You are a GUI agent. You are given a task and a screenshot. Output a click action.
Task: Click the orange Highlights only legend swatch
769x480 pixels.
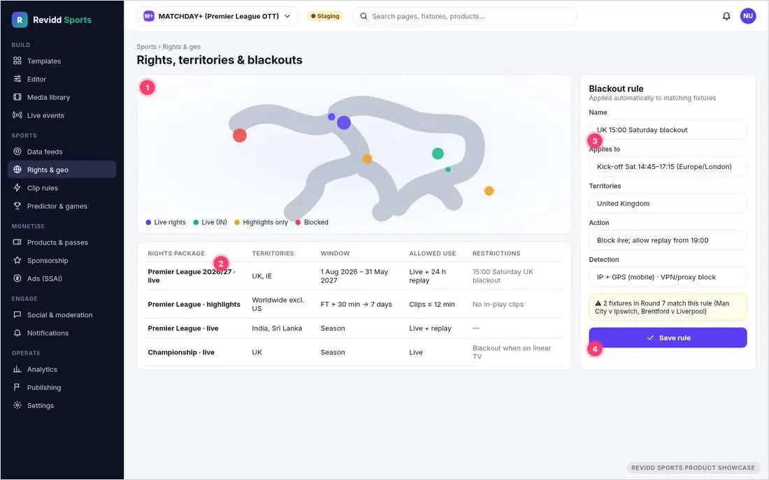(x=237, y=222)
